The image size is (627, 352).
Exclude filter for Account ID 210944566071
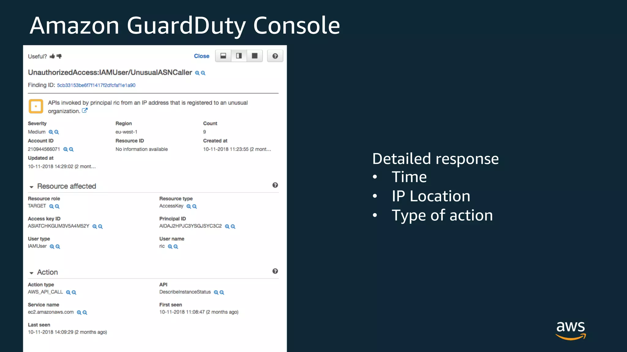click(x=71, y=149)
